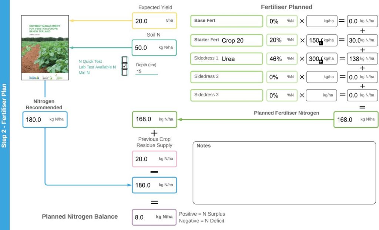379x230 pixels.
Task: Enable the Min-N checkbox
Action: [x=125, y=72]
